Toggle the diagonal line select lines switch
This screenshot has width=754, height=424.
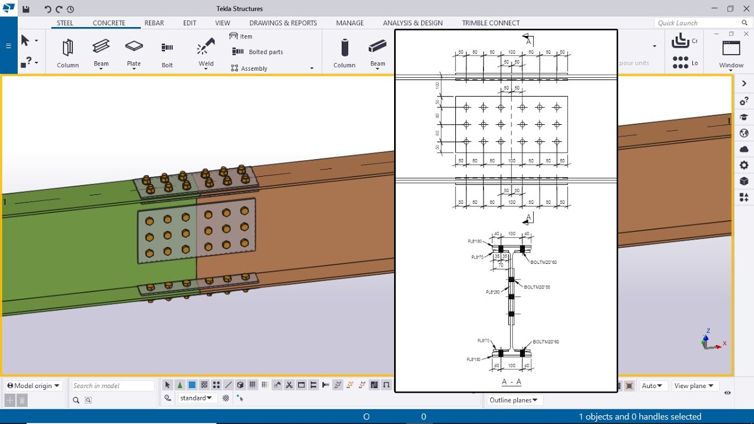tap(229, 385)
